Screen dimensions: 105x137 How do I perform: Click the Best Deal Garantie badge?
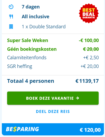point(89,13)
